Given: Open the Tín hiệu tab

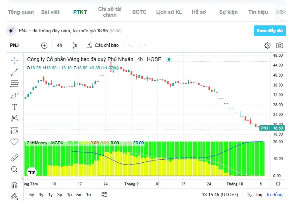Looking at the screenshot, I should [x=258, y=12].
